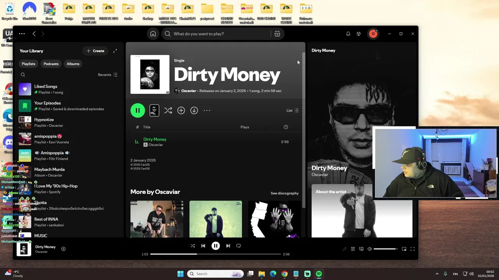Viewport: 499px width, 280px height.
Task: Open the Oscaviar artist link in header
Action: click(x=189, y=91)
